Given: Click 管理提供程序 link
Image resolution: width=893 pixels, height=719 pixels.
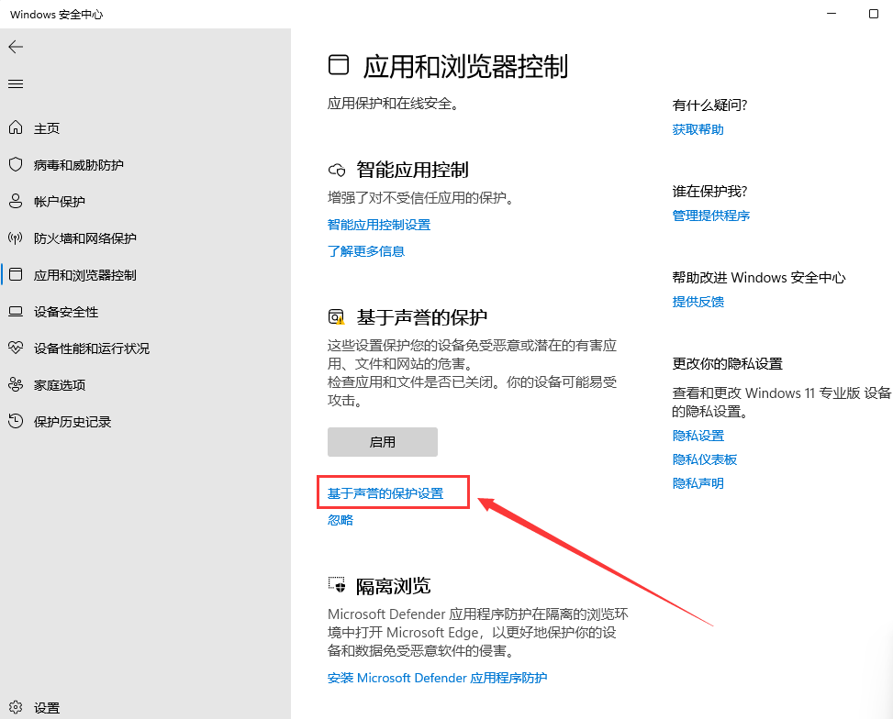Looking at the screenshot, I should (x=710, y=216).
